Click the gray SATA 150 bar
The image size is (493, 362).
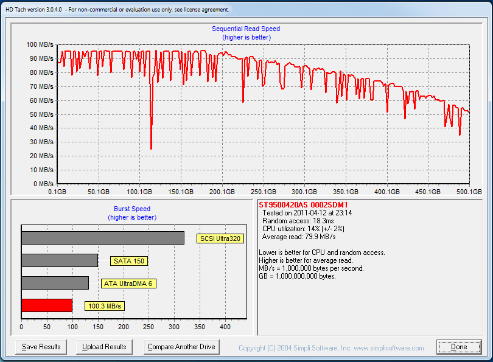pos(59,260)
